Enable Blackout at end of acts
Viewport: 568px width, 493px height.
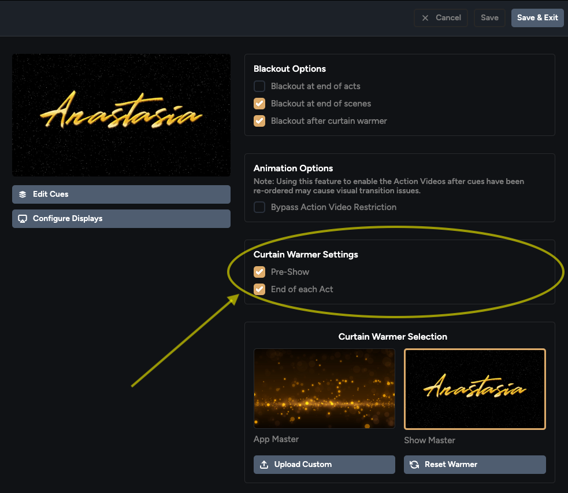(x=259, y=86)
